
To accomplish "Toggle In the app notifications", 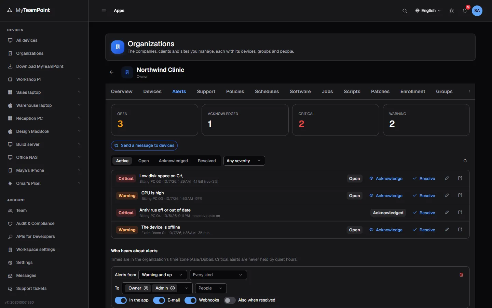I will (x=121, y=300).
